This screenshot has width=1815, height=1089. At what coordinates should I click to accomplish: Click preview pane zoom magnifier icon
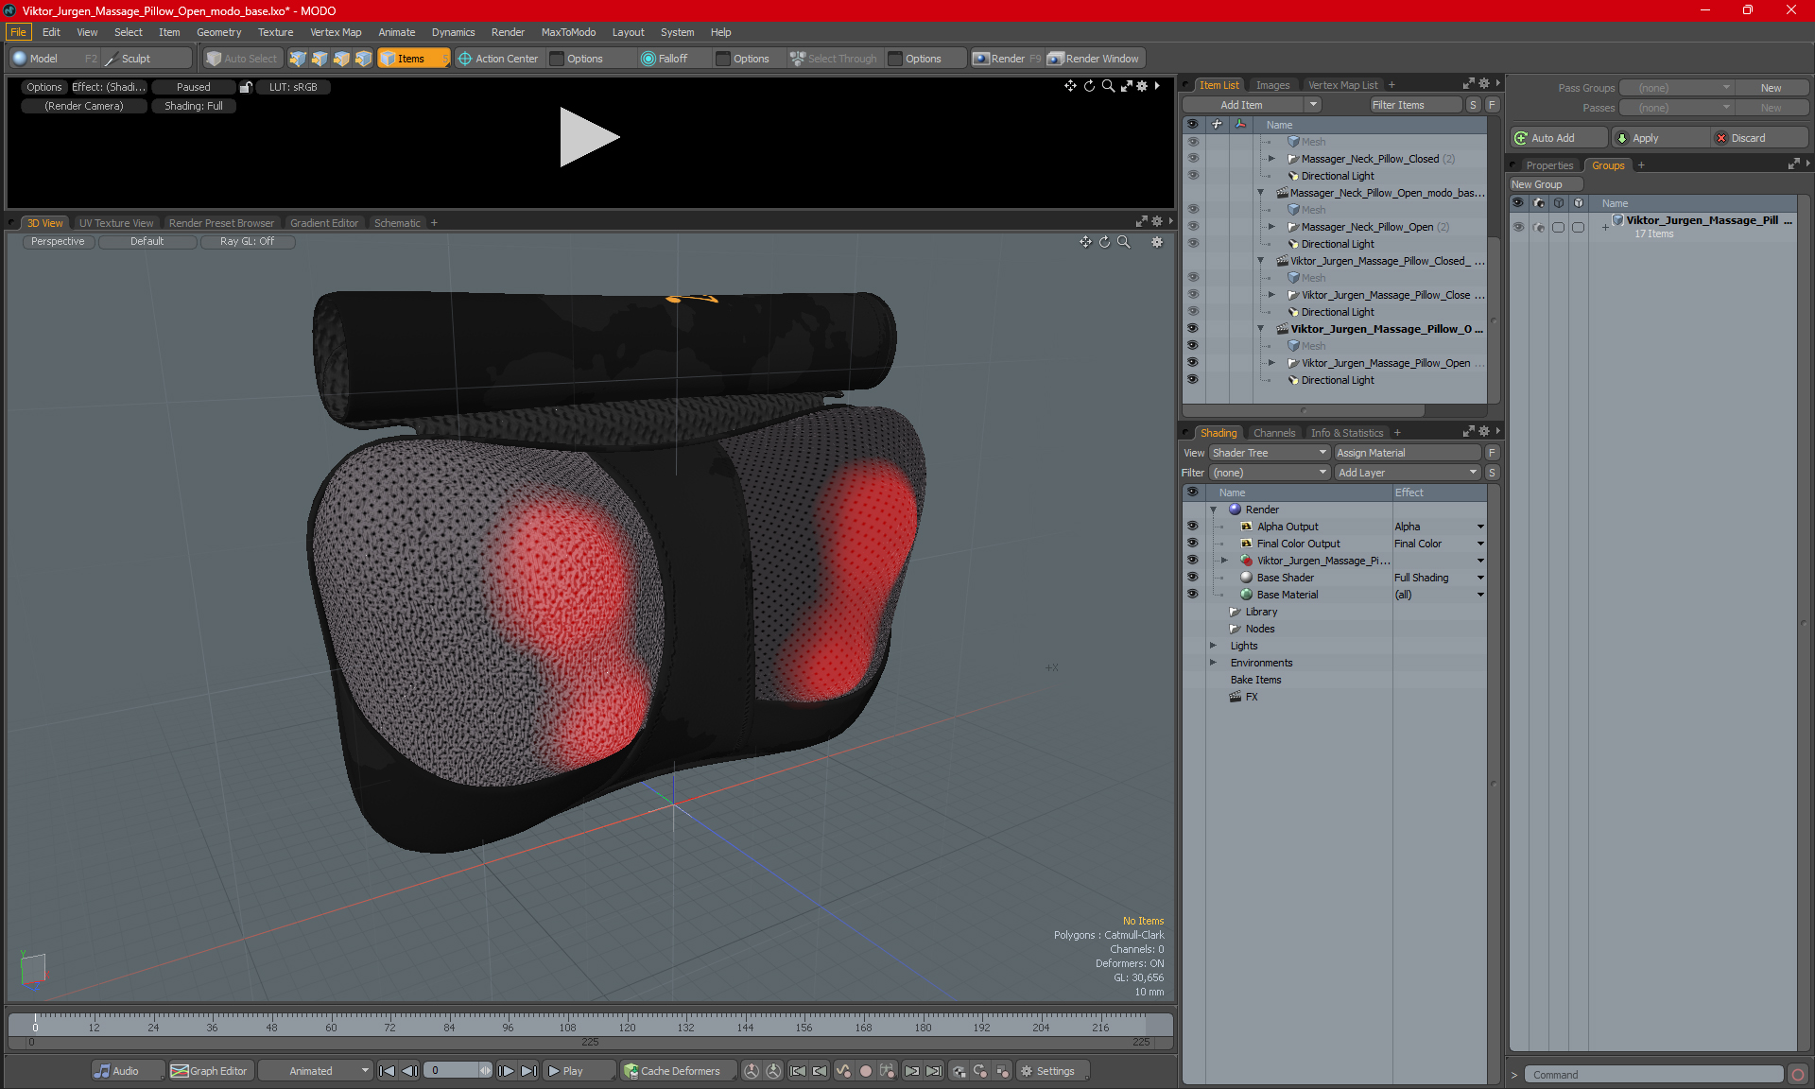pos(1108,86)
